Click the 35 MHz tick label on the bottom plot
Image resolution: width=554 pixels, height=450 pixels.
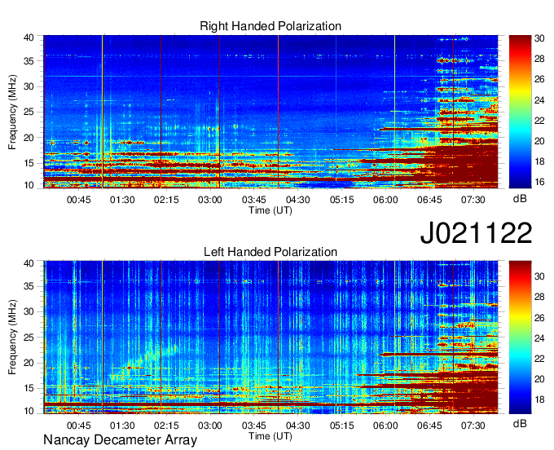tap(29, 286)
